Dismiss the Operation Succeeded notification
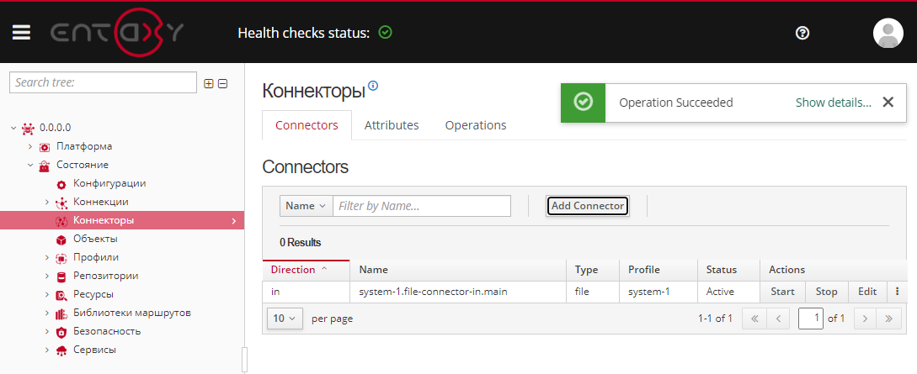Screen dimensions: 917x374 [888, 103]
